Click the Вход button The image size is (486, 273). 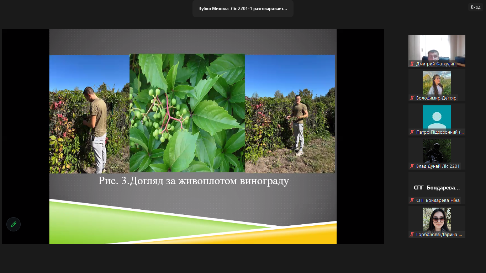(476, 7)
